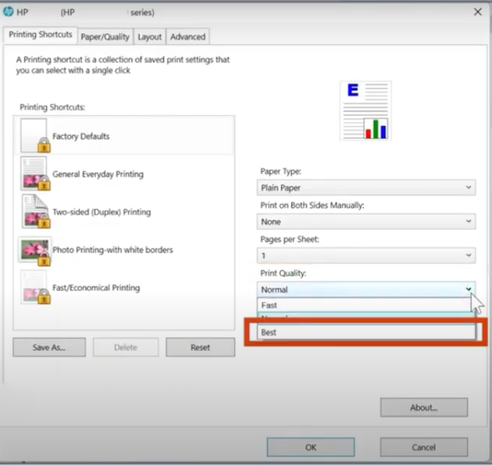
Task: Click the Delete button
Action: coord(126,347)
